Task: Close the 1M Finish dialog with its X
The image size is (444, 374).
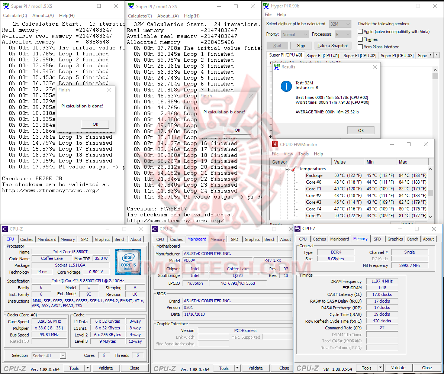Action: [109, 90]
